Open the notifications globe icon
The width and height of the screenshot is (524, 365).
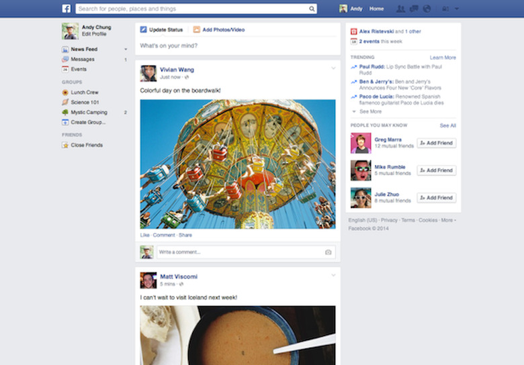(427, 9)
